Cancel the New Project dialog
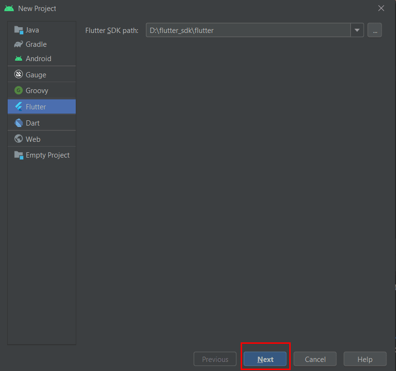396x371 pixels. tap(315, 359)
